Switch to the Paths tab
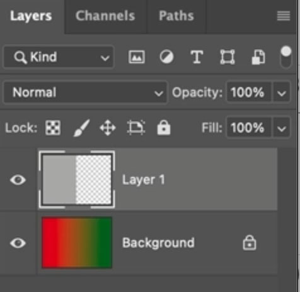 (176, 16)
